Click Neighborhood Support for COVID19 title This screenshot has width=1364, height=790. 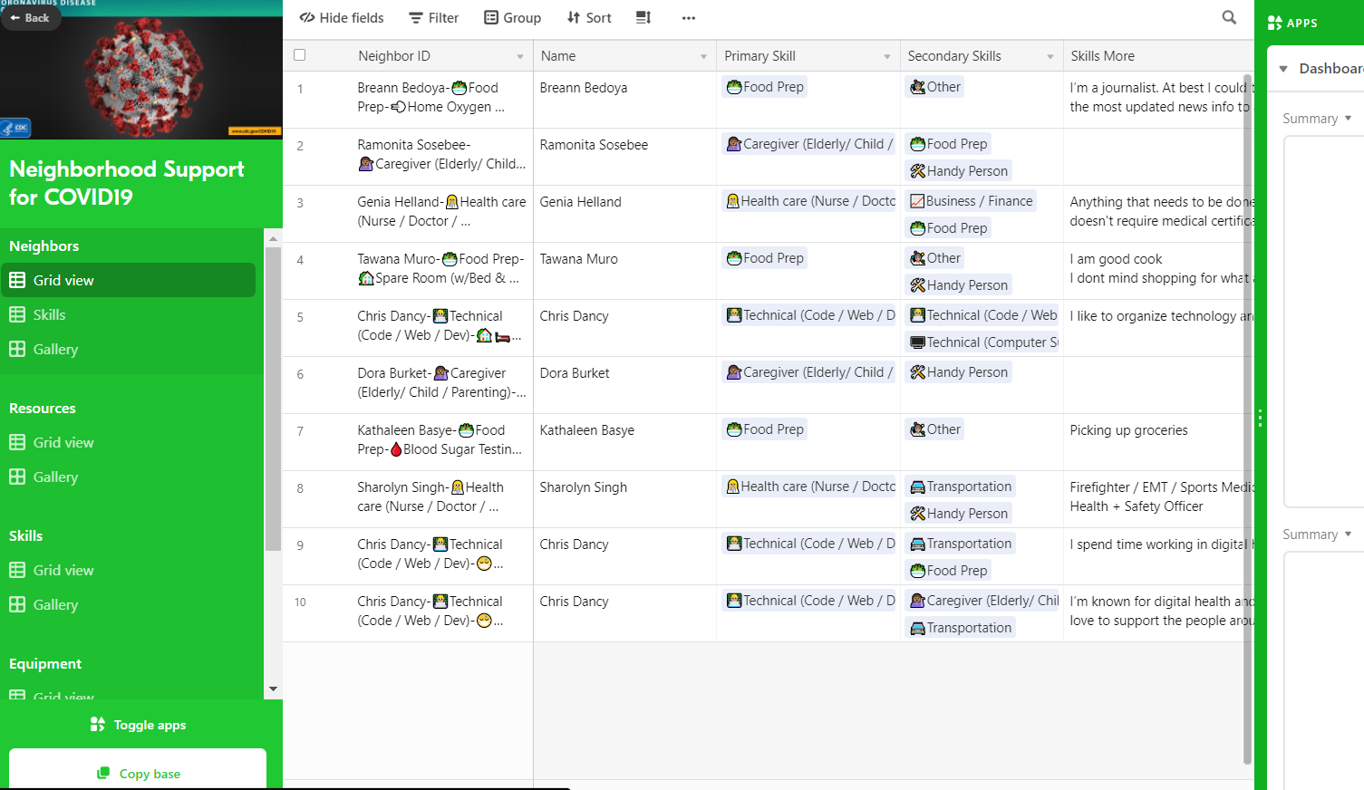pos(127,183)
